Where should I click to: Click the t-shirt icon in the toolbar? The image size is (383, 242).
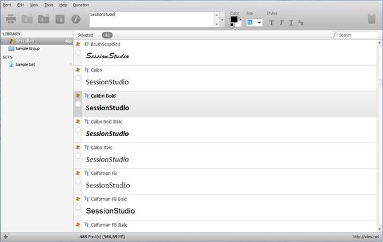[372, 19]
